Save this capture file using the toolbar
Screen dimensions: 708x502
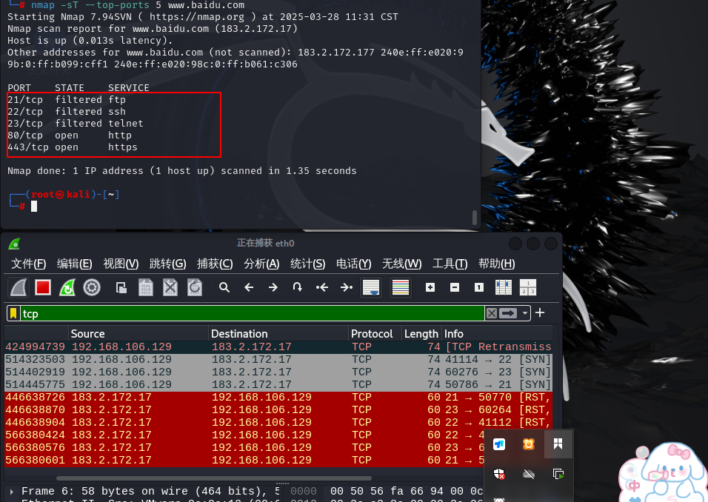pyautogui.click(x=145, y=287)
